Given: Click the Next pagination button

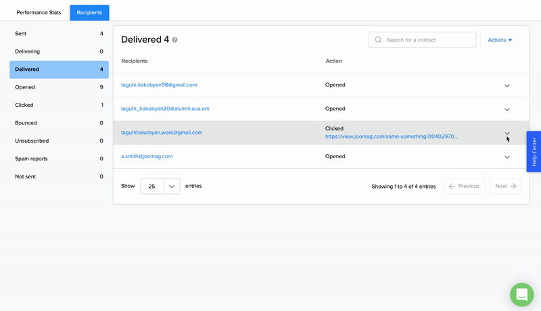Looking at the screenshot, I should 505,186.
